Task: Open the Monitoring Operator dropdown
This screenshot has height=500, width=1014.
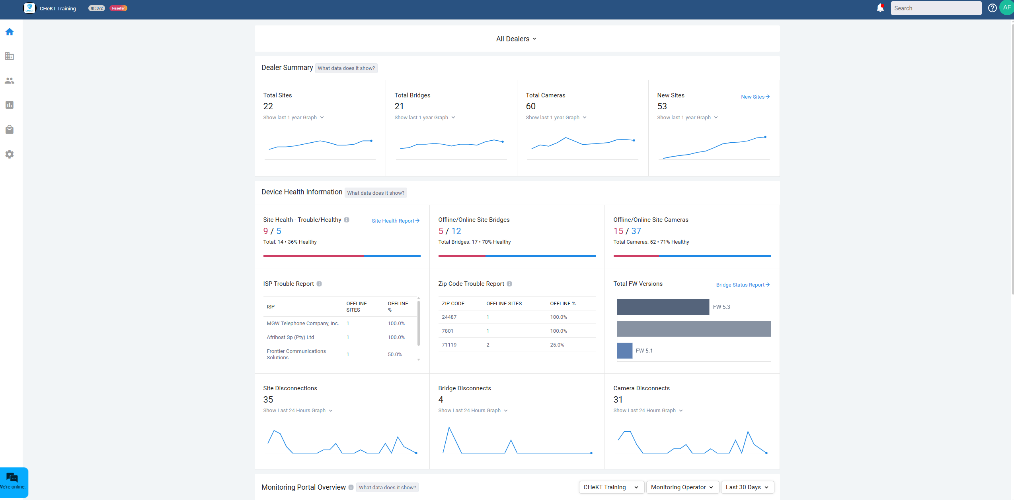Action: (682, 487)
